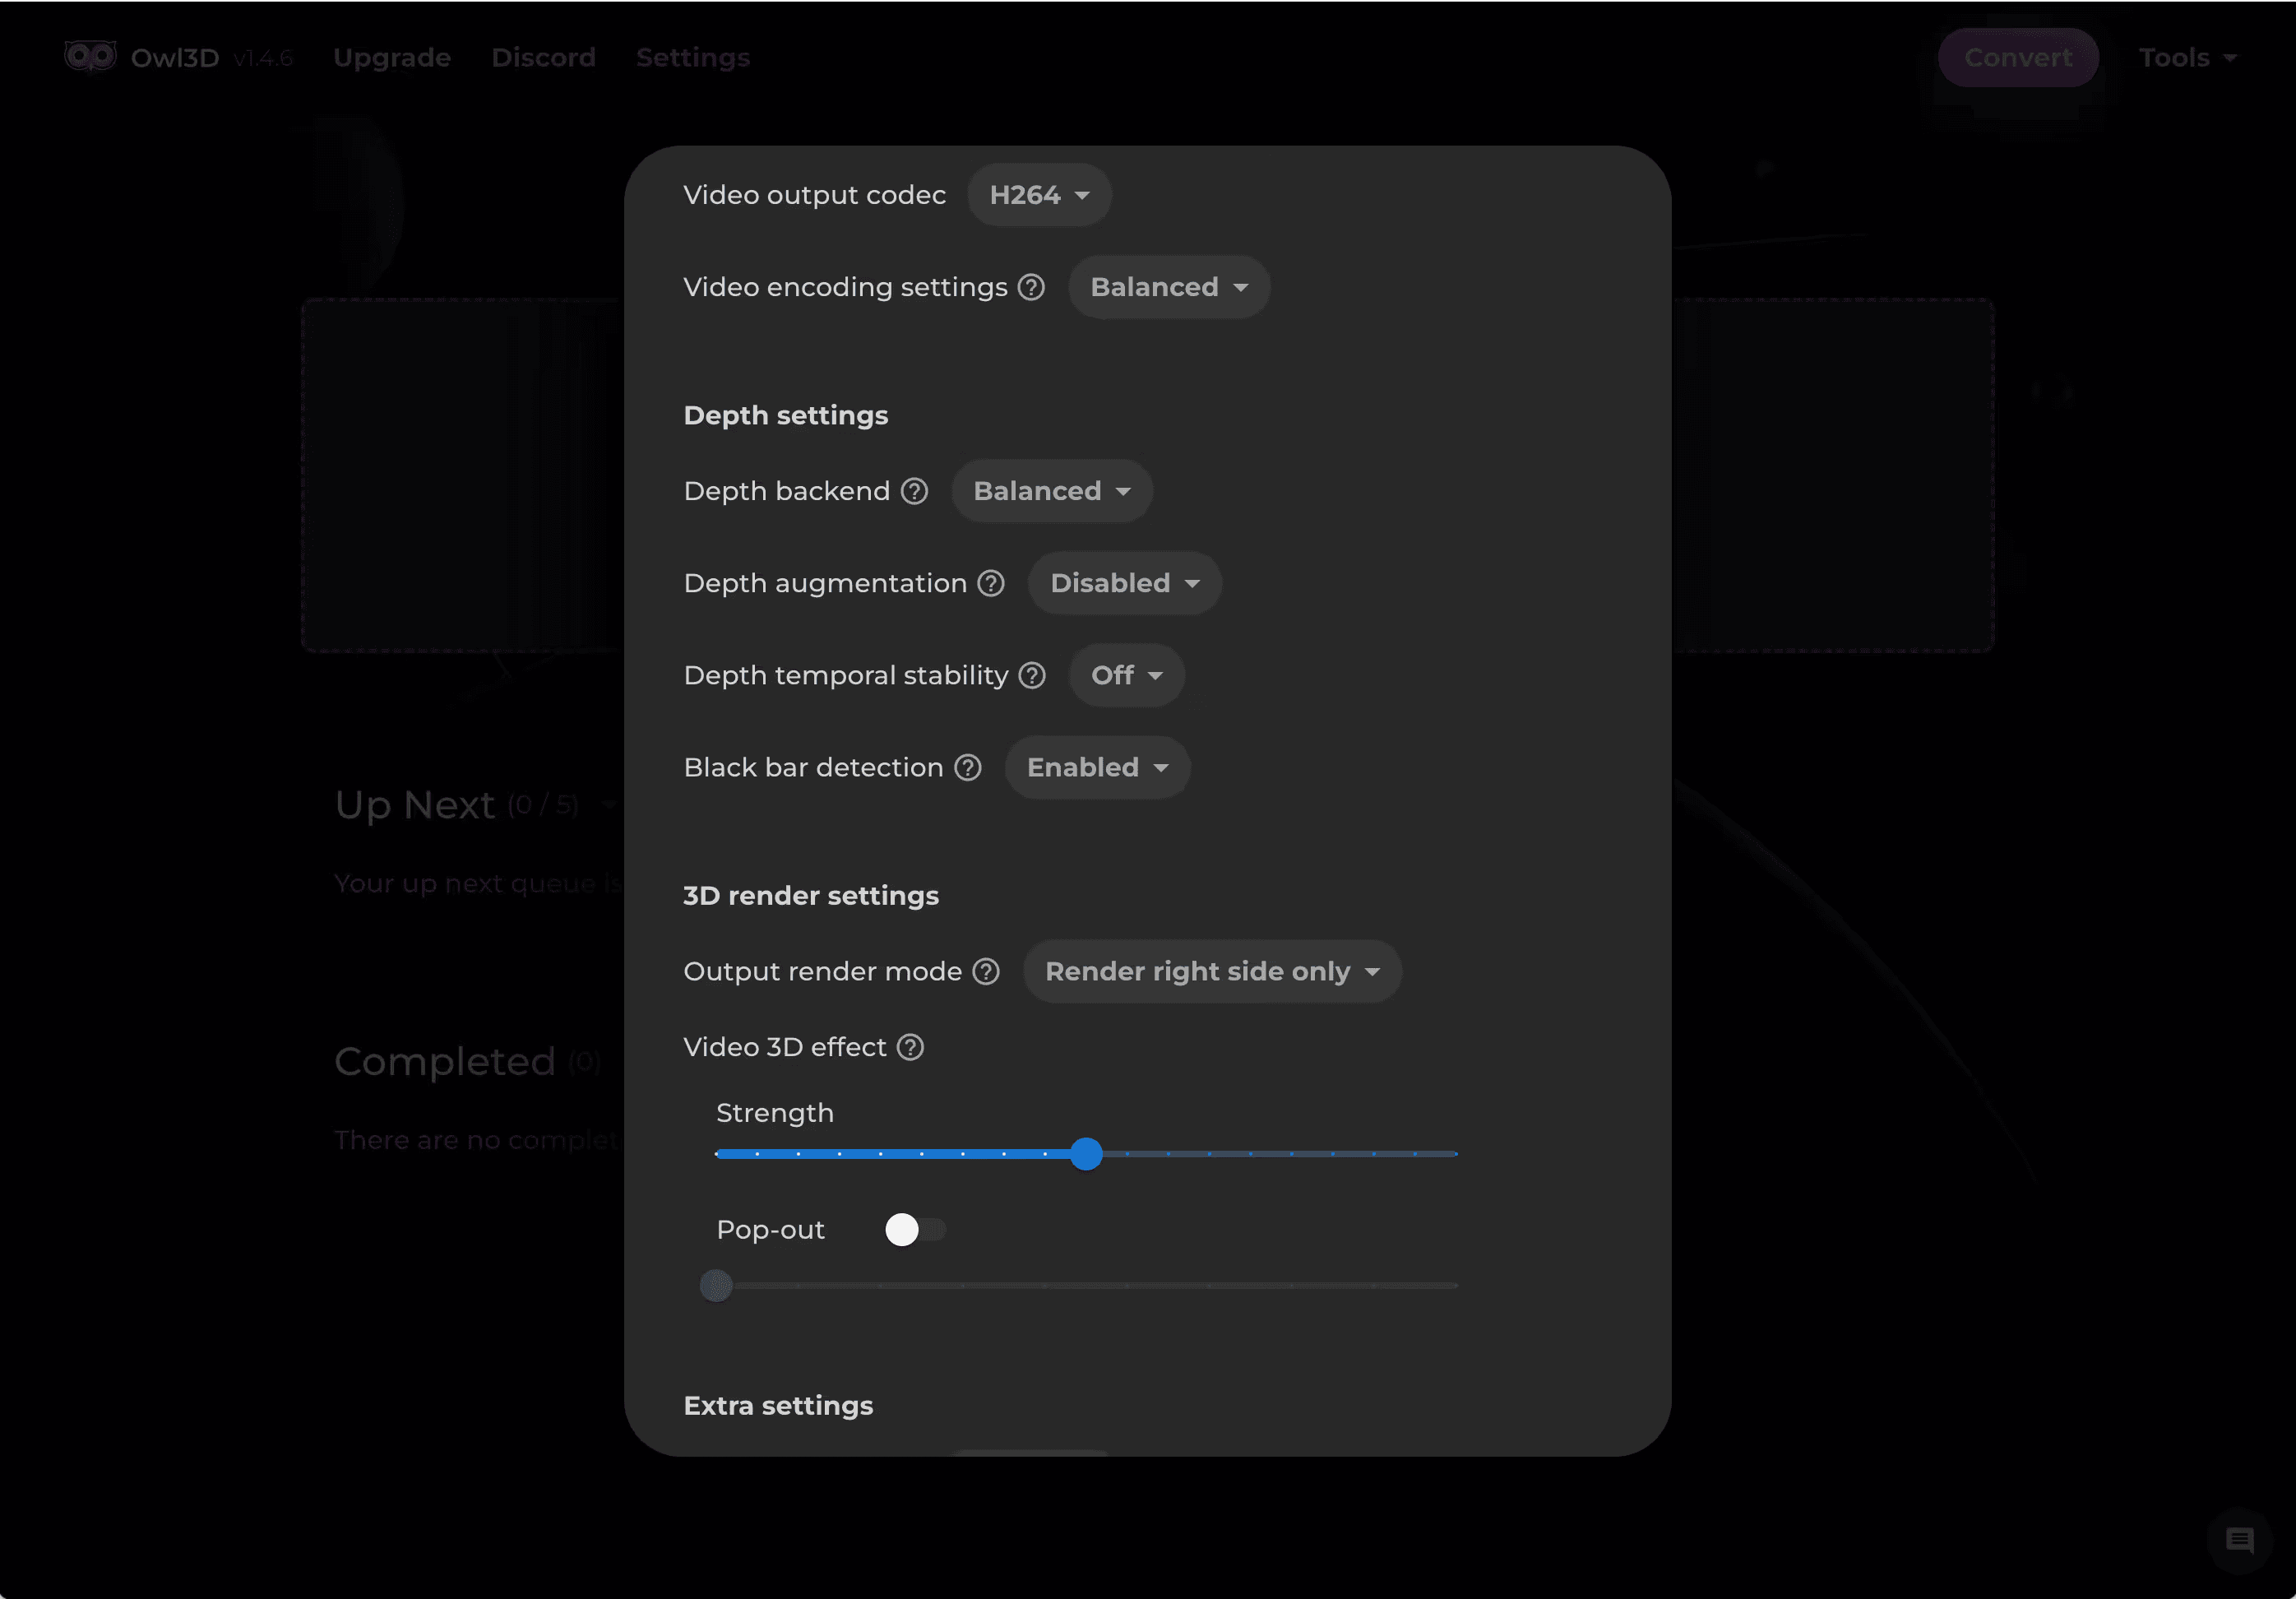The height and width of the screenshot is (1599, 2296).
Task: Open the H264 video codec dropdown
Action: [1038, 195]
